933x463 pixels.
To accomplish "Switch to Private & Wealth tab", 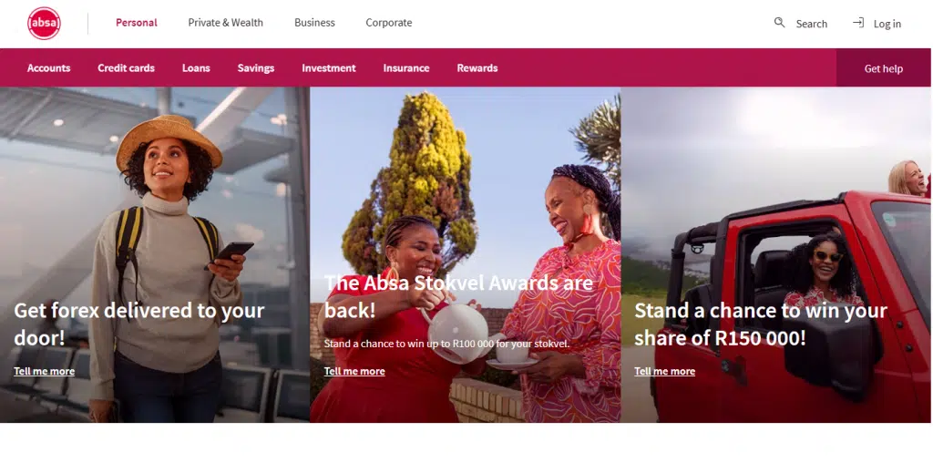I will pyautogui.click(x=226, y=23).
